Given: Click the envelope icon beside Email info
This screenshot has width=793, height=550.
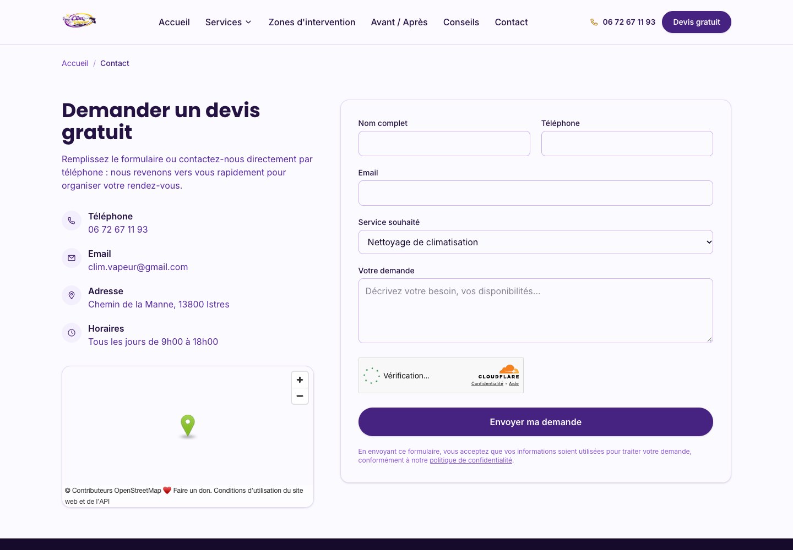Looking at the screenshot, I should click(x=72, y=258).
